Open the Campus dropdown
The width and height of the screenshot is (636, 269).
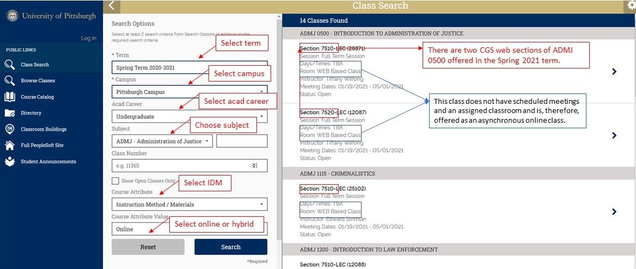pyautogui.click(x=189, y=92)
